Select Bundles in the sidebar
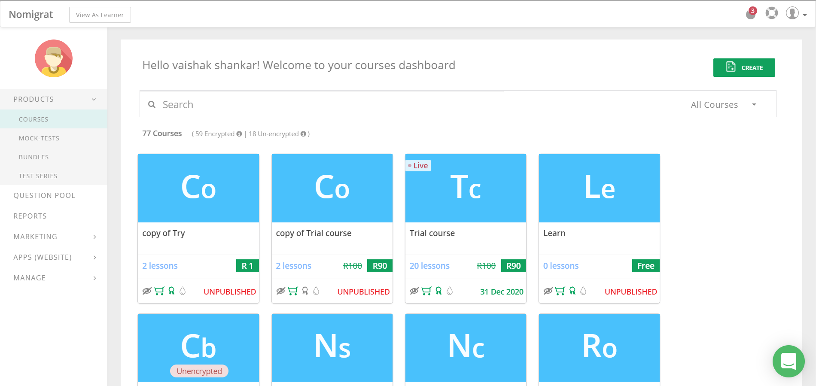 (54, 157)
